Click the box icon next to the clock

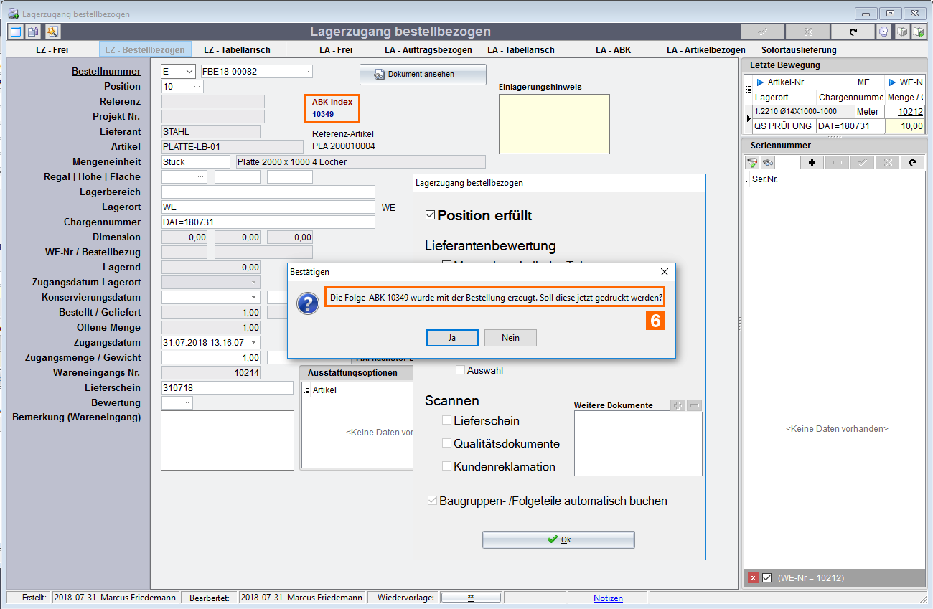tap(901, 32)
